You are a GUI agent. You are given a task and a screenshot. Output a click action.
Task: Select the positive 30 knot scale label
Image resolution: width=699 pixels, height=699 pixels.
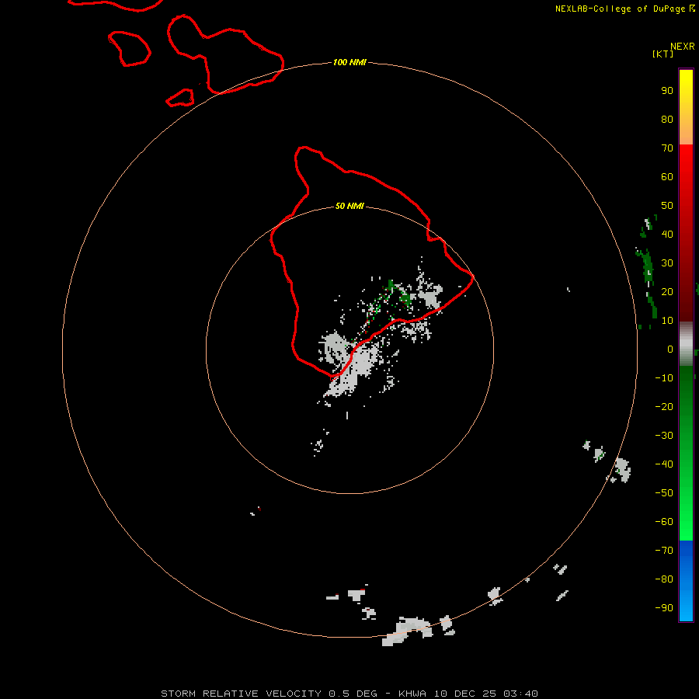pos(667,263)
